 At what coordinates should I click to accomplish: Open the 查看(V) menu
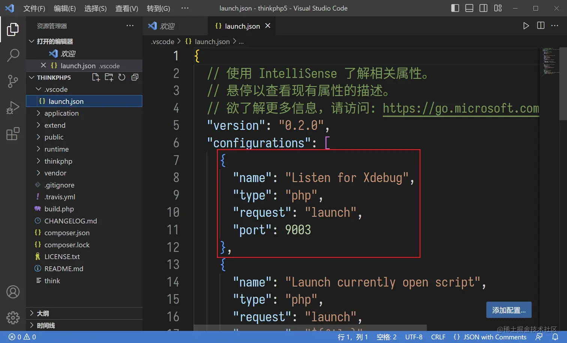[x=126, y=8]
